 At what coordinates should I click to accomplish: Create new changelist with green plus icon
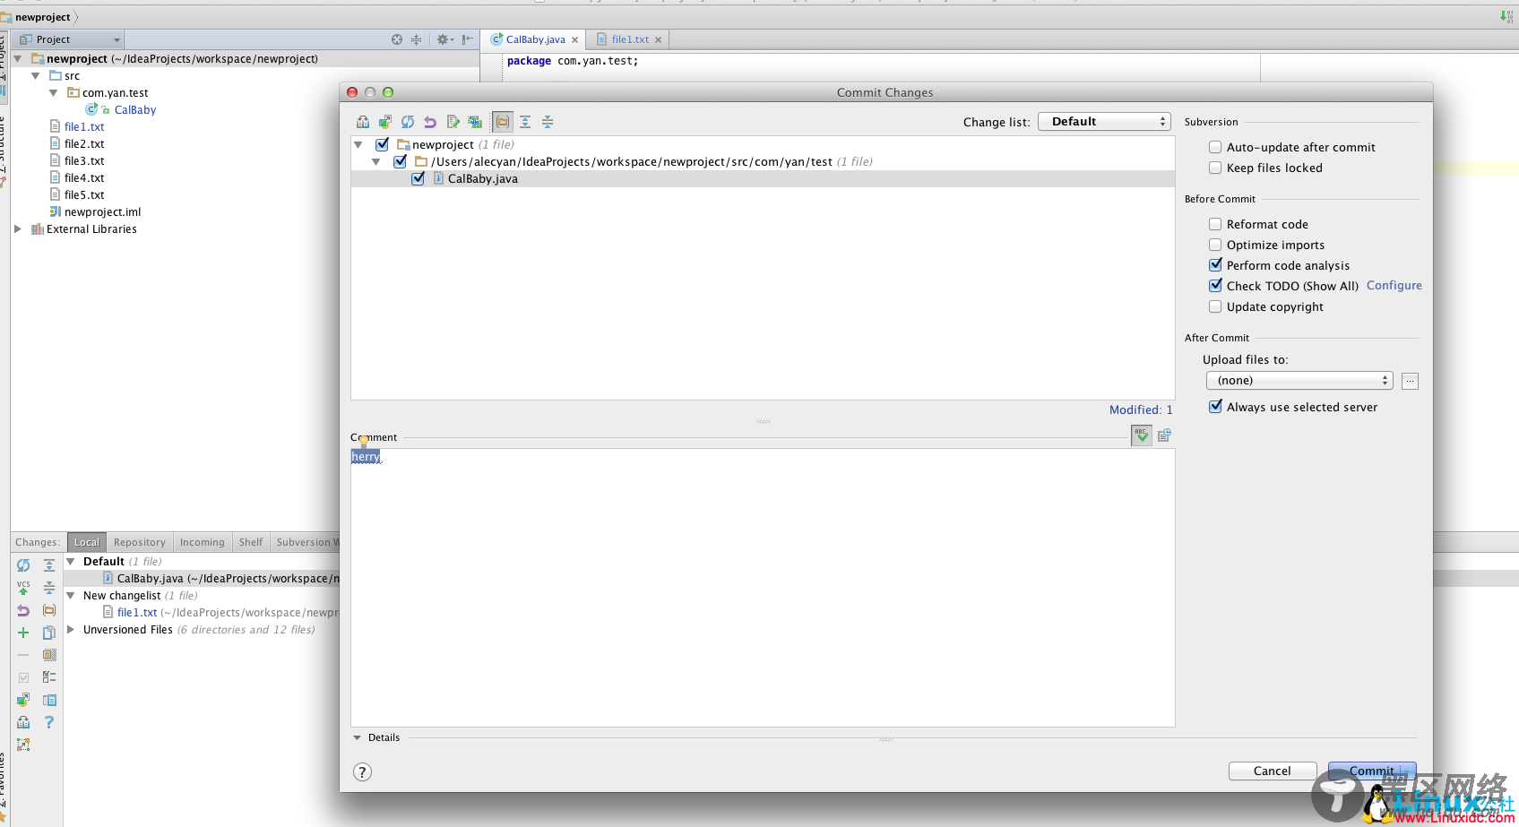23,633
